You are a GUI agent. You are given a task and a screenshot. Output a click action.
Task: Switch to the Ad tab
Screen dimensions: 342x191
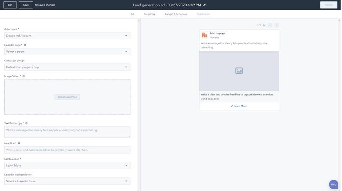coord(132,14)
